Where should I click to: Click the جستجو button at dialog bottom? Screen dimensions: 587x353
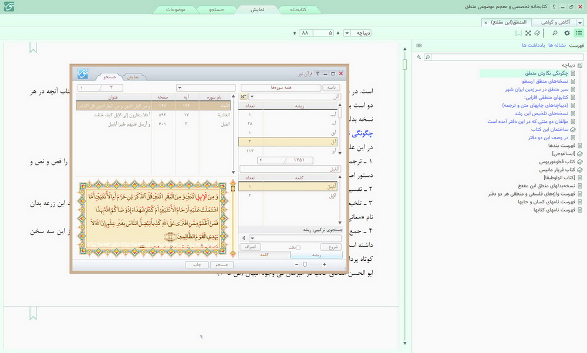coord(222,264)
